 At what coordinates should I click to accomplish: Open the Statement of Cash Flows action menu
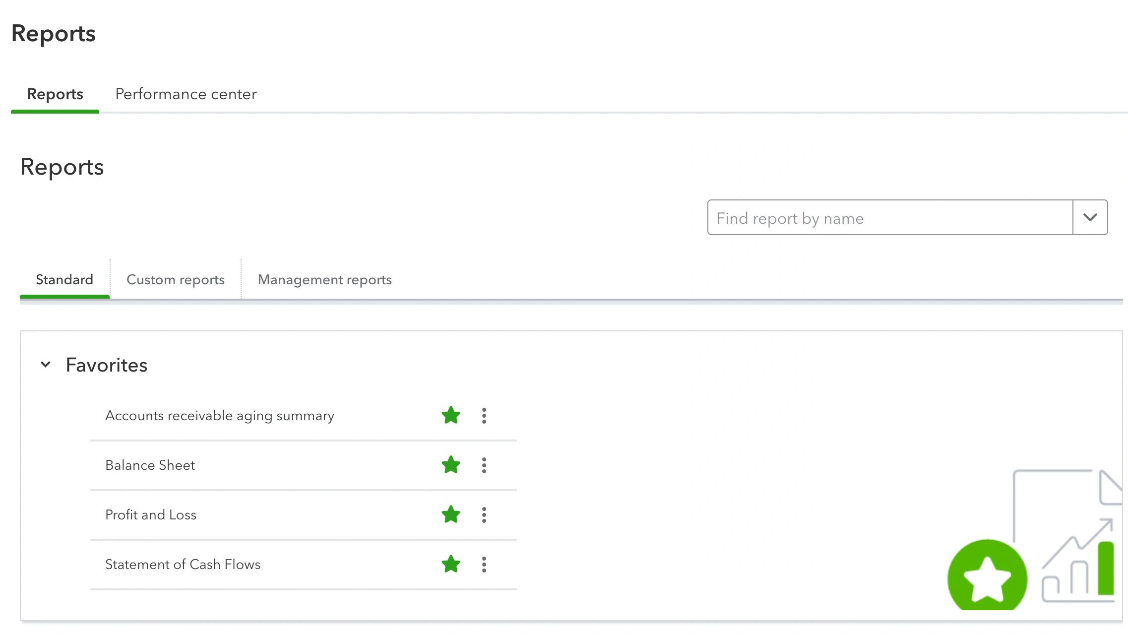tap(484, 565)
